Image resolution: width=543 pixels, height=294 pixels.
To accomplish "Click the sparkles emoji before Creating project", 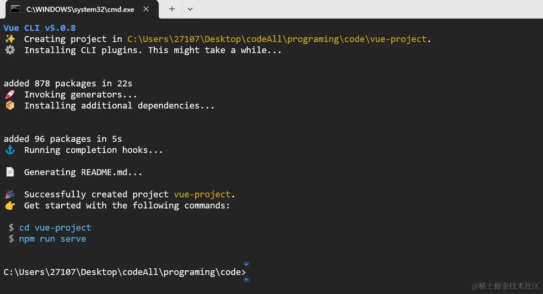I will click(x=10, y=39).
